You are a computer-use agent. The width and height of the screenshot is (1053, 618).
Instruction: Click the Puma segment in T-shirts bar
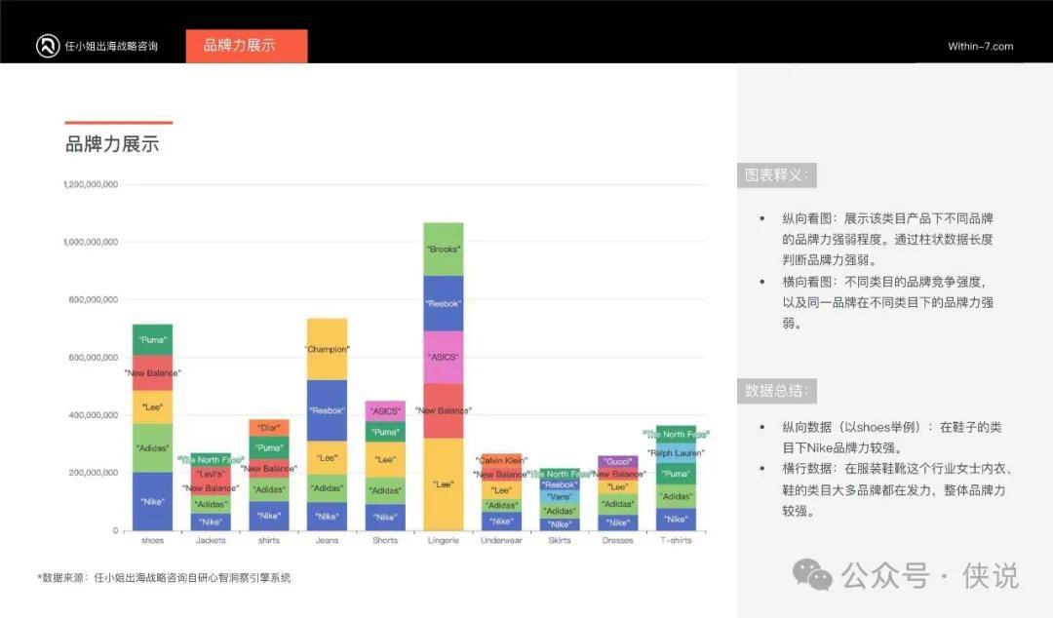coord(676,474)
